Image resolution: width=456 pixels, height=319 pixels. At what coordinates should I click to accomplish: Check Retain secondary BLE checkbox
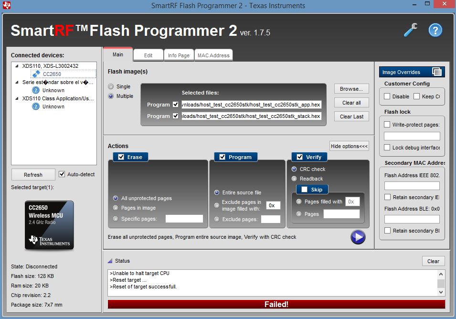[387, 231]
